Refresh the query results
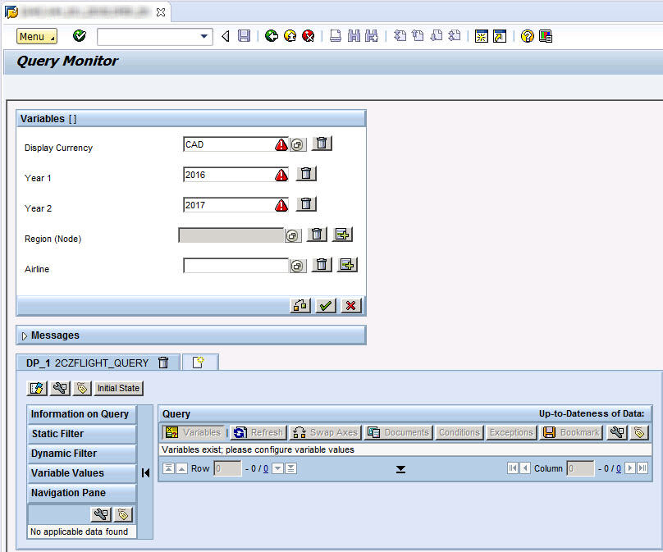Viewport: 663px width, 552px height. tap(258, 432)
